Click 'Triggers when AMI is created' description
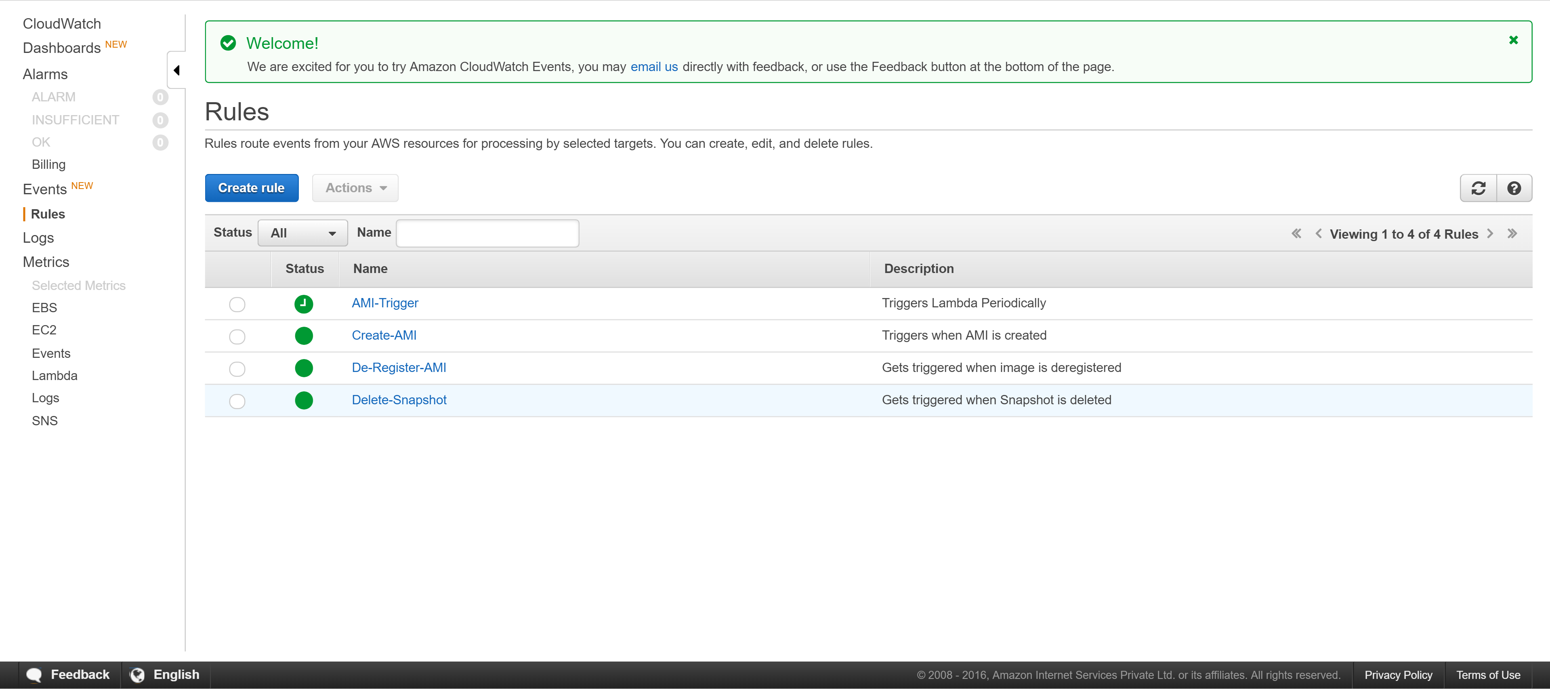 (964, 336)
